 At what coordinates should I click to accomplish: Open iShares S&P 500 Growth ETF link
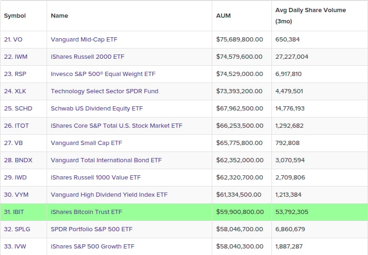tap(93, 246)
